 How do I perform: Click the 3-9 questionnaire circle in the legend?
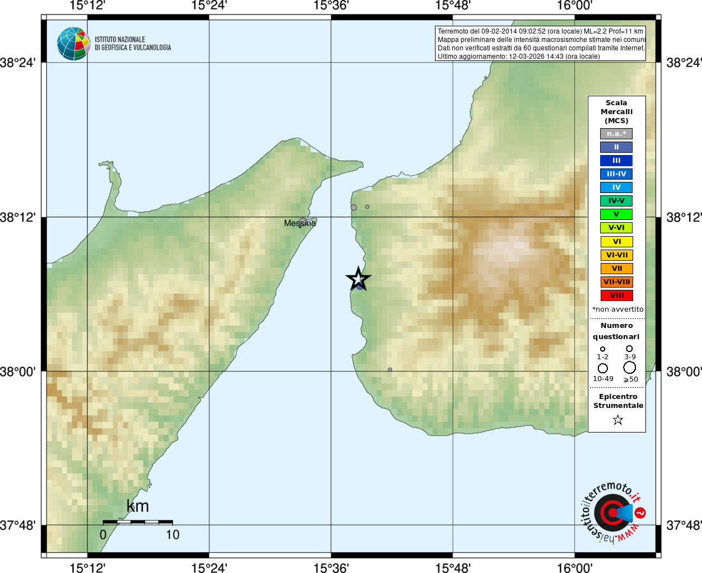click(629, 348)
